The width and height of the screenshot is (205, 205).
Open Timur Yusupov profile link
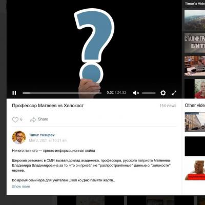42,135
